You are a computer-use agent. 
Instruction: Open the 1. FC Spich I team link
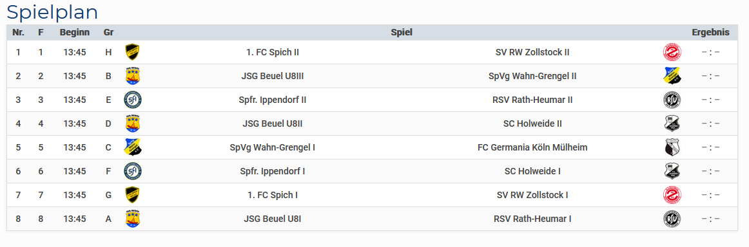pyautogui.click(x=273, y=195)
